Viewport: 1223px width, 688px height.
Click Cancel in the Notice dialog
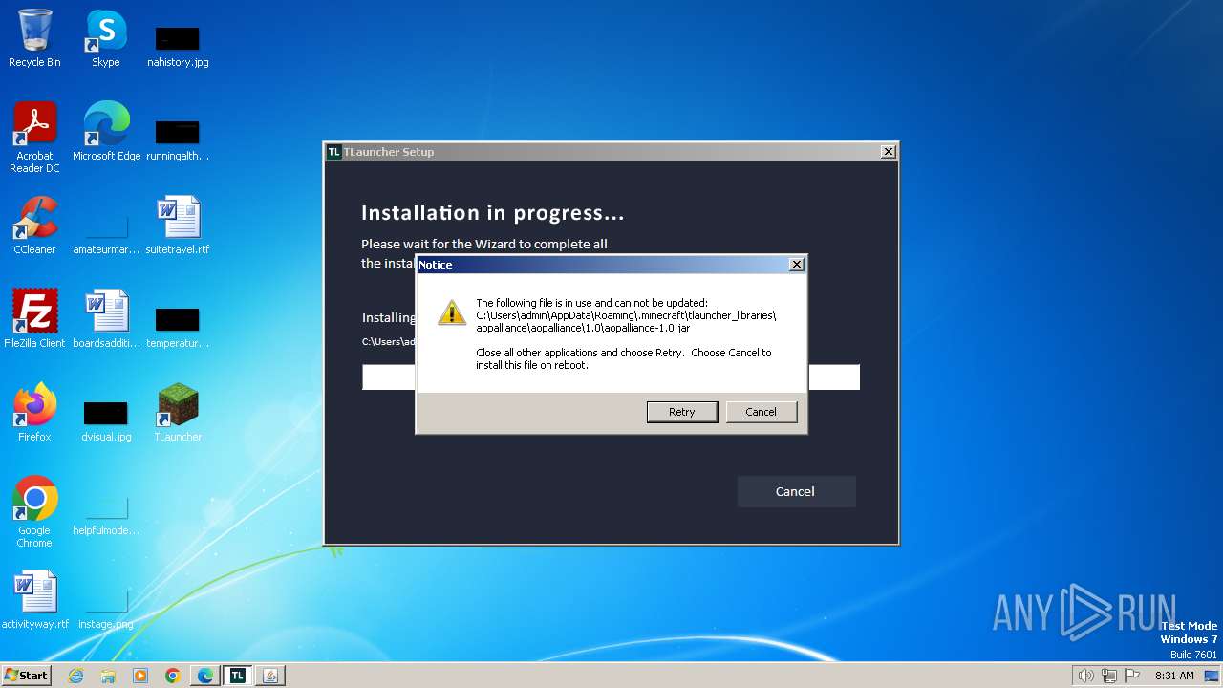pyautogui.click(x=761, y=412)
